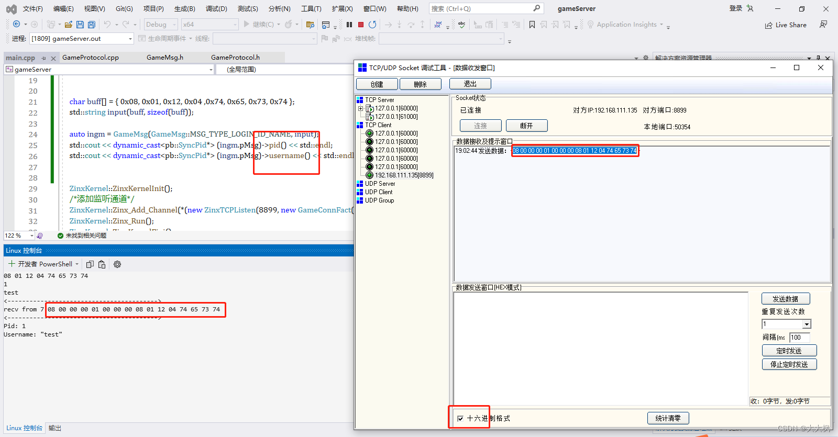Click the 搜索 (Ctrl+Q) search box
Screen dimensions: 838x437
point(486,8)
